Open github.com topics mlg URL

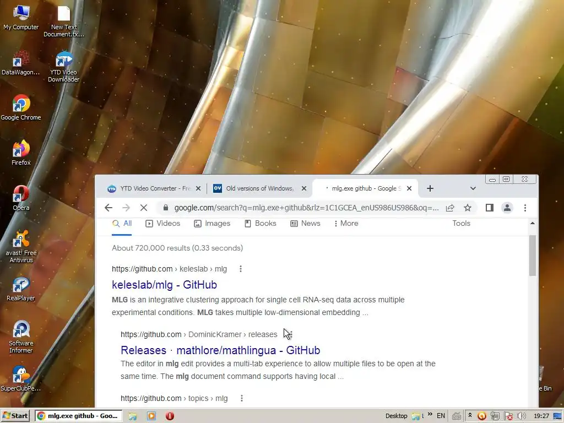pos(174,398)
